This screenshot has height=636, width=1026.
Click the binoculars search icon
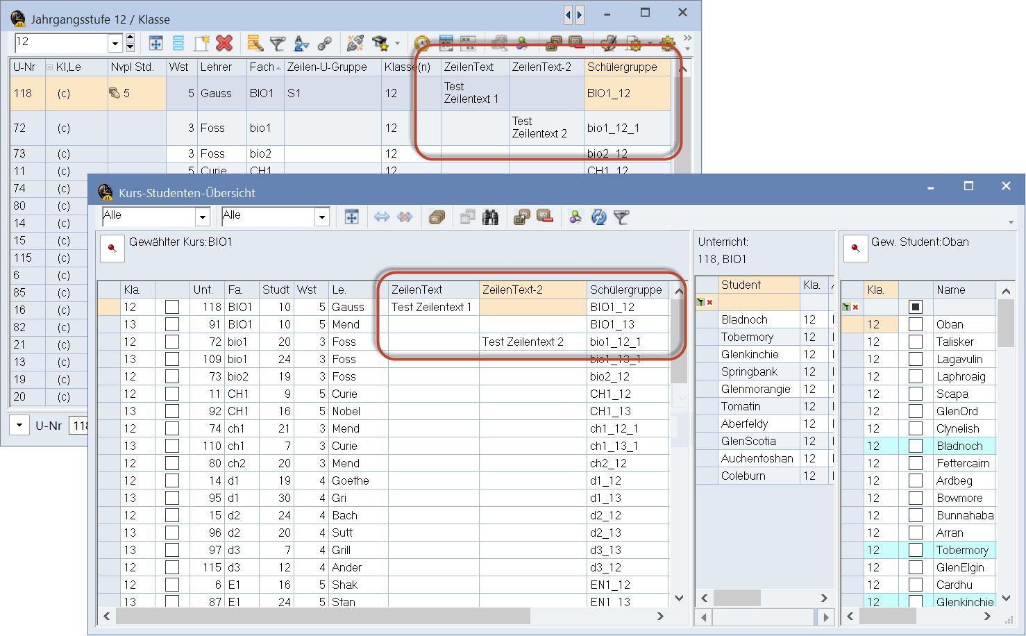(x=490, y=217)
